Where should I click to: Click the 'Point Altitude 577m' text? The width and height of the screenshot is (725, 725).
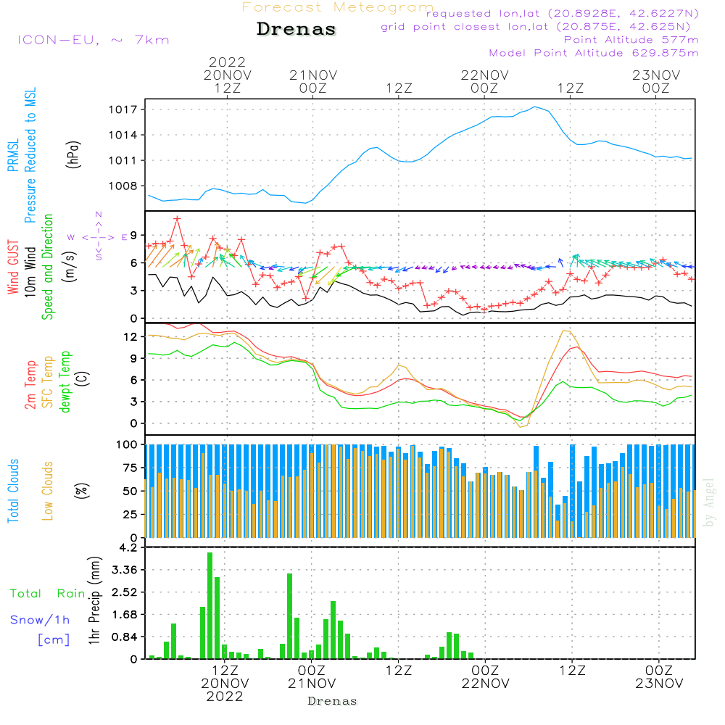(631, 40)
